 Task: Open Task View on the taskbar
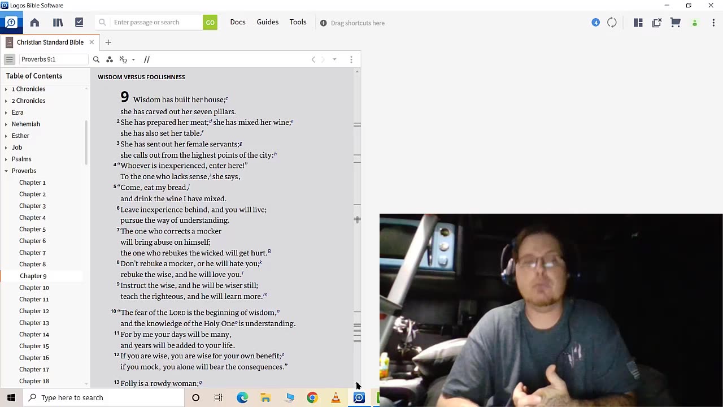[219, 398]
